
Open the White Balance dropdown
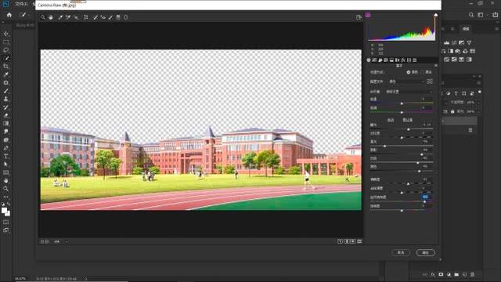[x=409, y=92]
